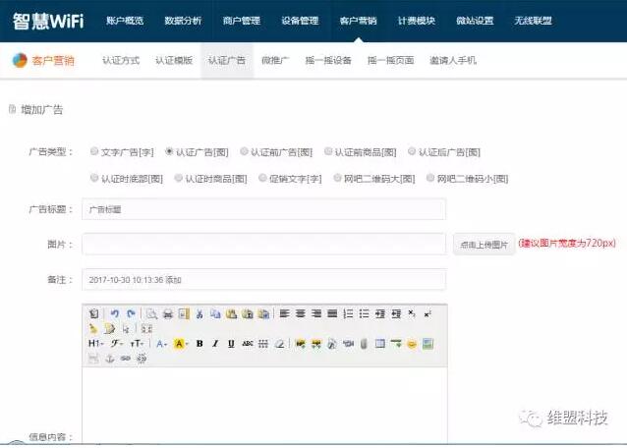Switch to 认证模版 sub-tab
The width and height of the screenshot is (627, 448).
pyautogui.click(x=174, y=60)
